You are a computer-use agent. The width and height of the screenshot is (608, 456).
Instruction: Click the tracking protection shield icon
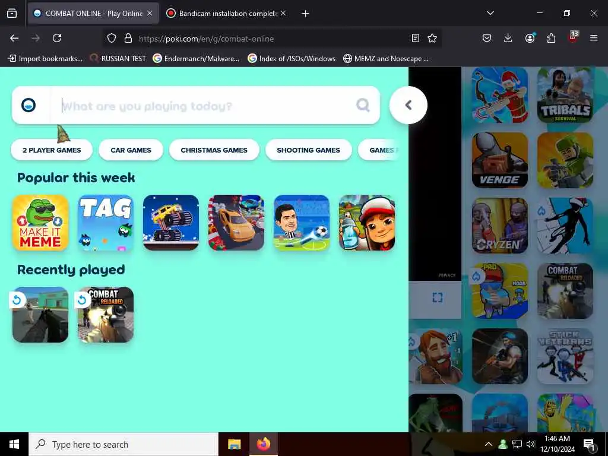[x=112, y=39]
